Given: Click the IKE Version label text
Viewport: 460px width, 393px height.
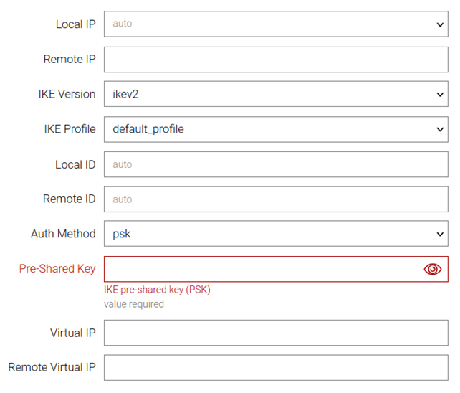Looking at the screenshot, I should (67, 94).
